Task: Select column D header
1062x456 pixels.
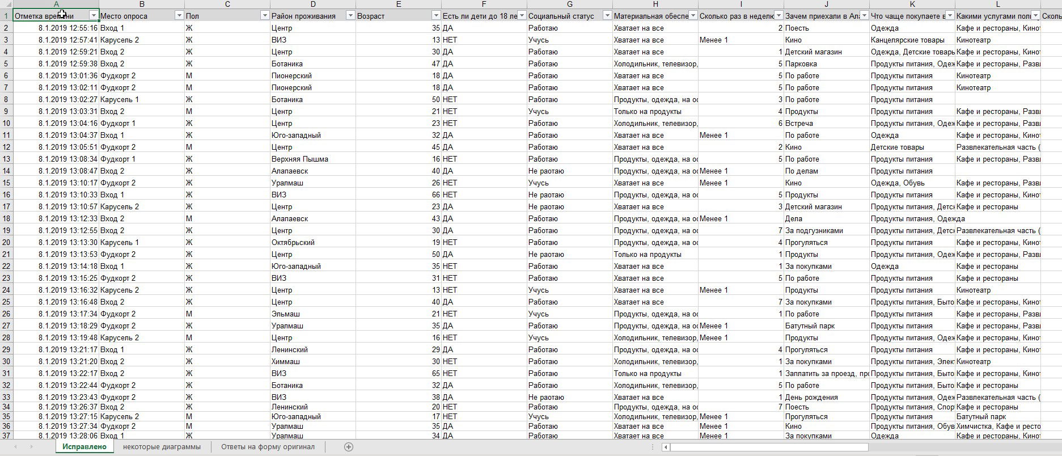Action: [313, 4]
